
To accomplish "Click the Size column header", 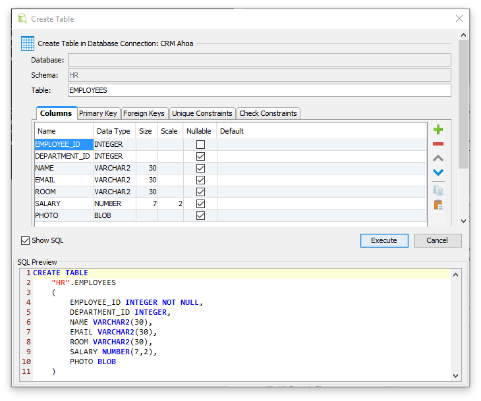I will [x=147, y=131].
